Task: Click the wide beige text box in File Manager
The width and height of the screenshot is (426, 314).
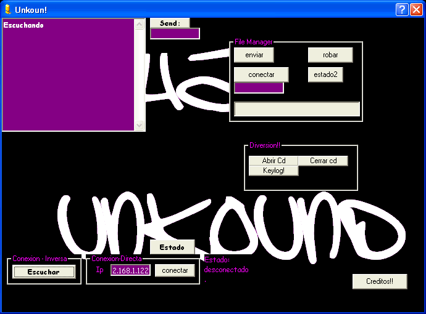Action: pyautogui.click(x=297, y=109)
